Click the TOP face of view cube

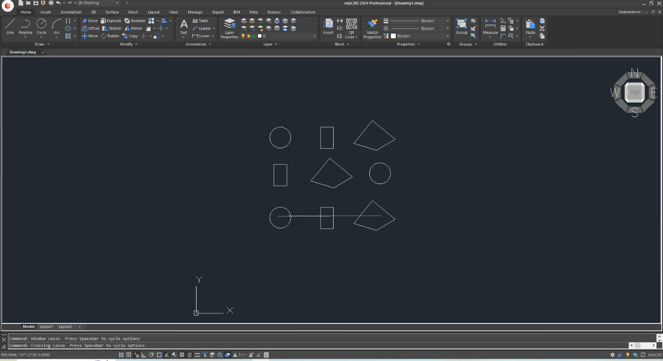pyautogui.click(x=635, y=92)
